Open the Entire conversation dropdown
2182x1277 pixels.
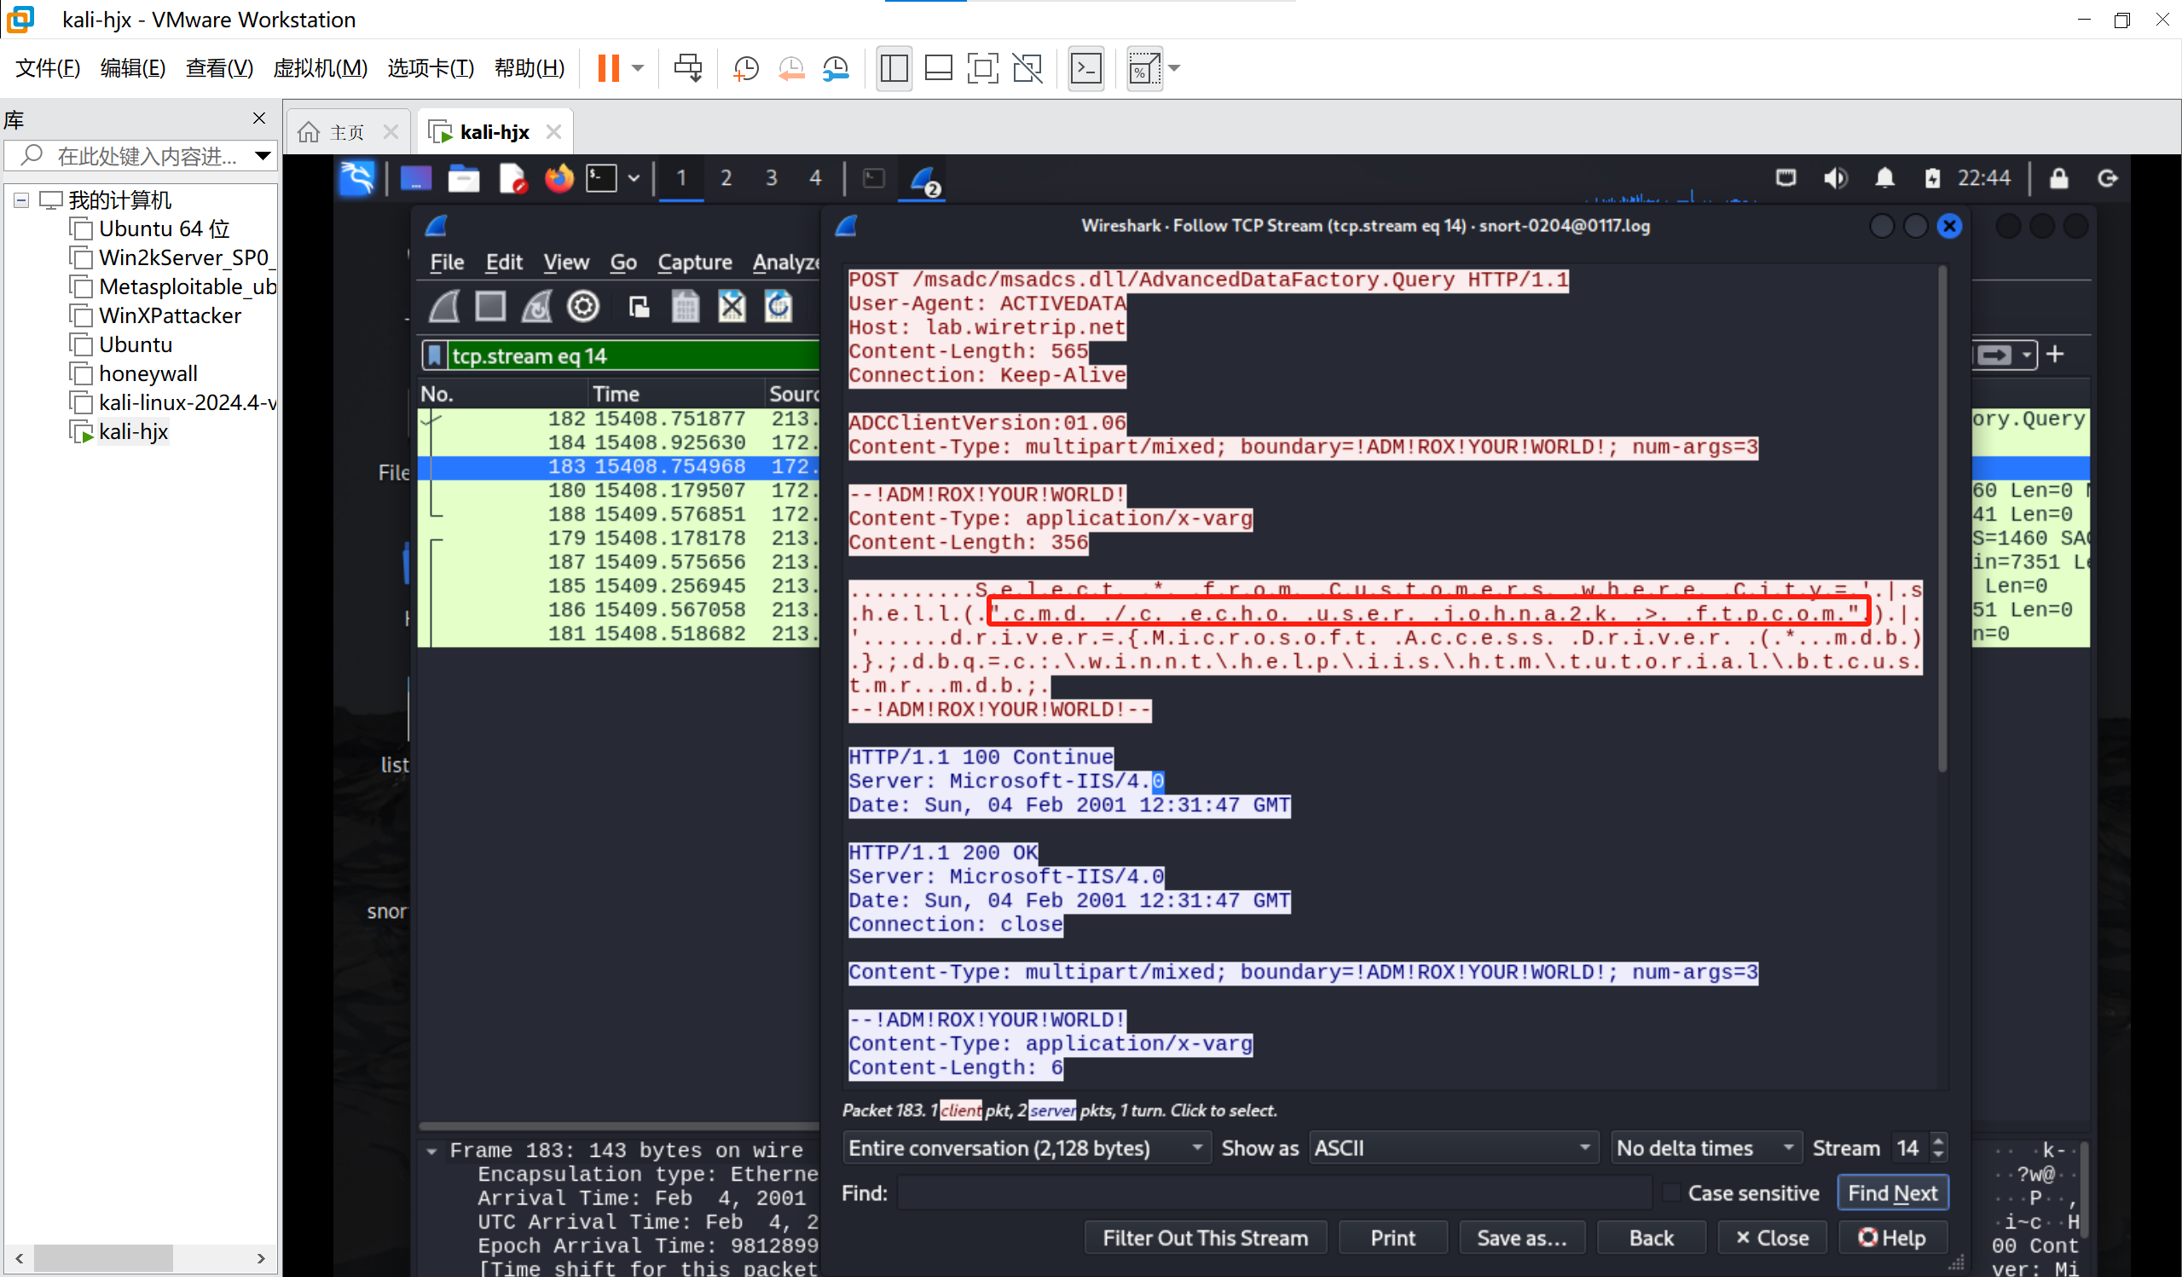click(1026, 1147)
